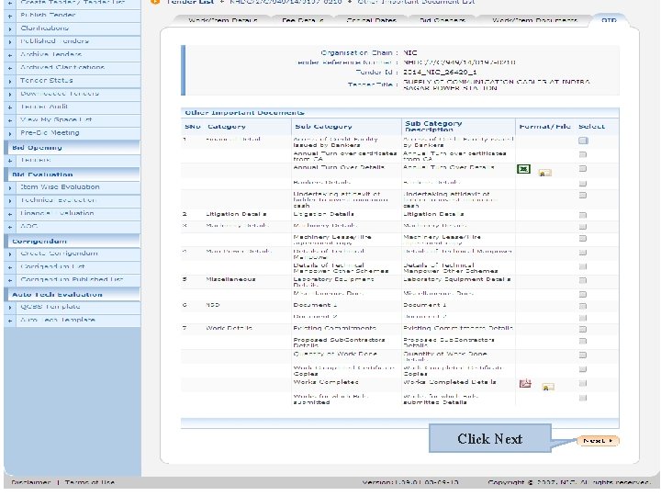This screenshot has height=496, width=661.
Task: Tick the Document 1 checkbox
Action: 583,306
